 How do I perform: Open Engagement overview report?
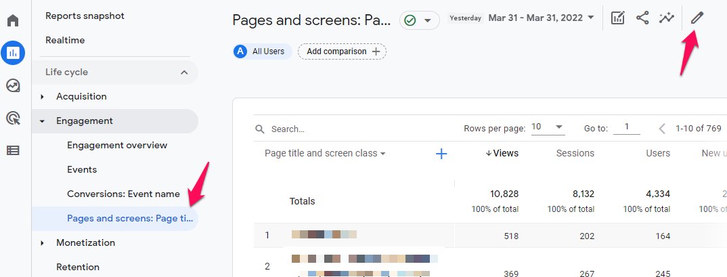(117, 145)
